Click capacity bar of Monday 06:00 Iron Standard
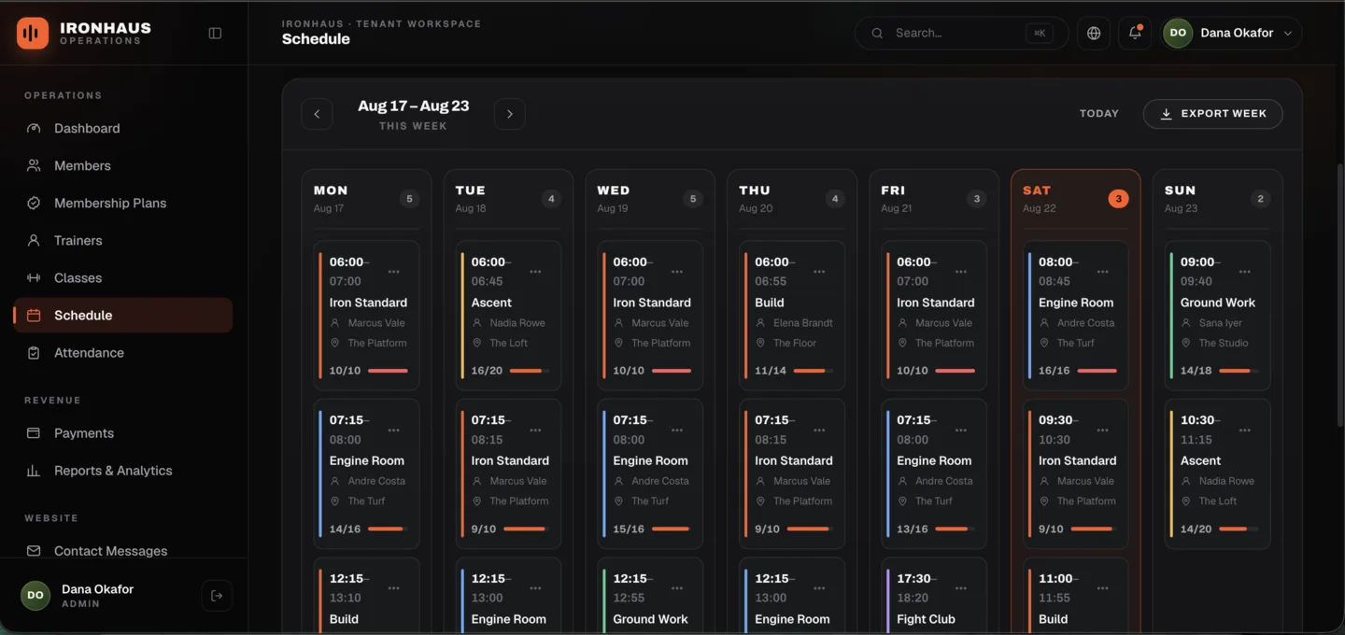Viewport: 1345px width, 635px height. (388, 371)
